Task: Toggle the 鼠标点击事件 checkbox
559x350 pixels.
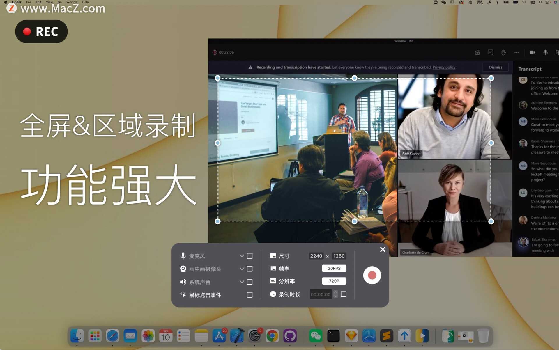Action: pos(250,294)
